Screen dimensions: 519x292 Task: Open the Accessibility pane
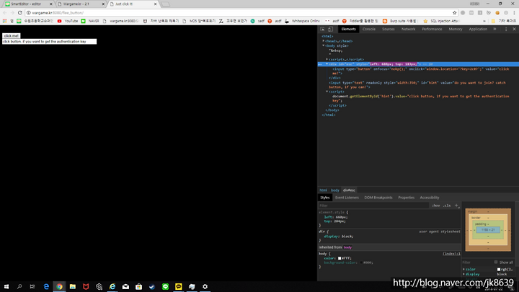(x=430, y=198)
